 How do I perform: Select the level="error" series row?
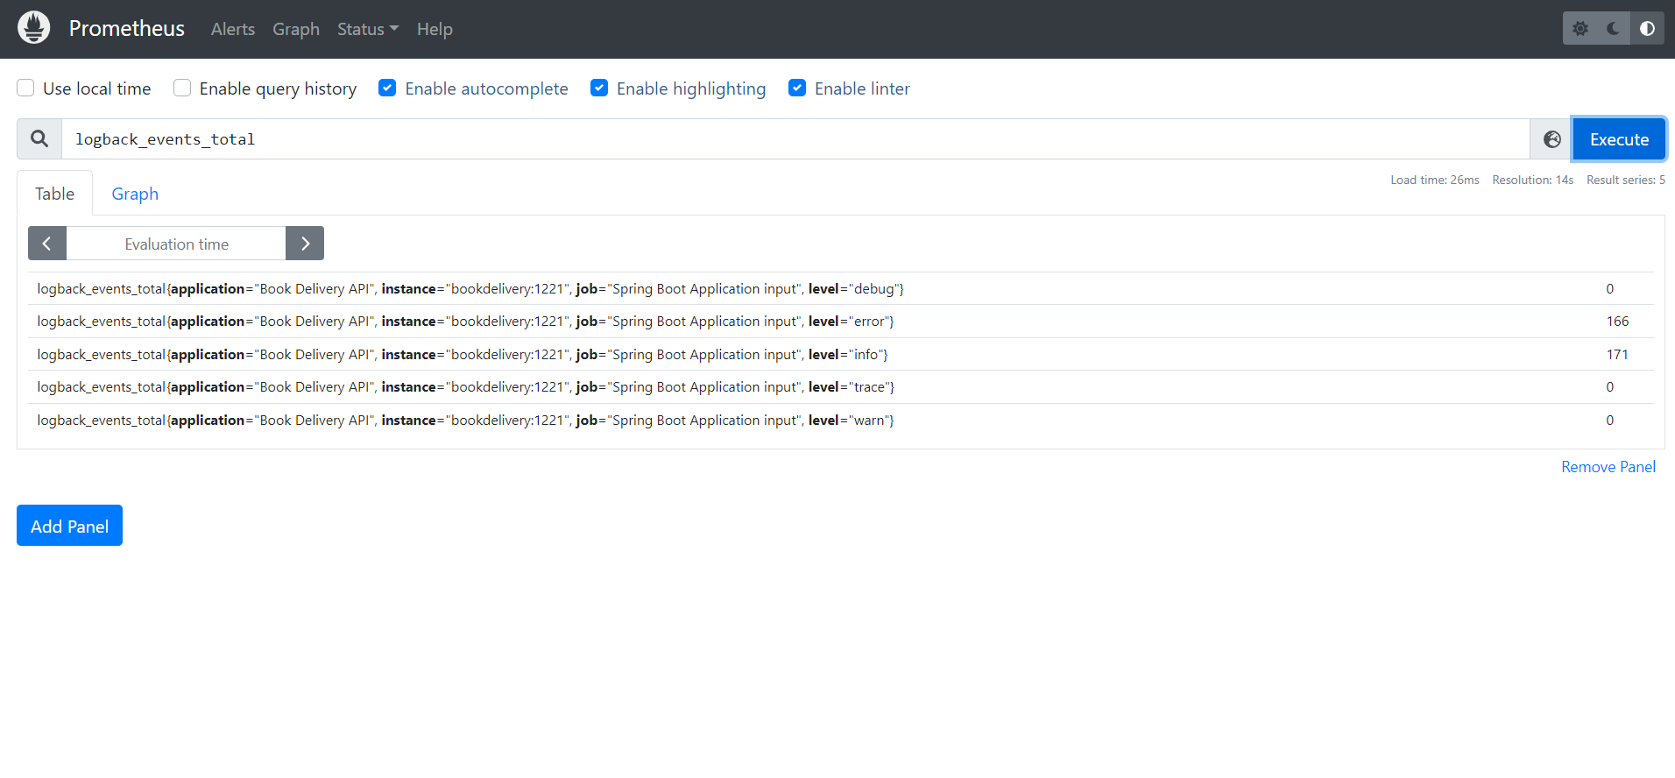pyautogui.click(x=841, y=322)
